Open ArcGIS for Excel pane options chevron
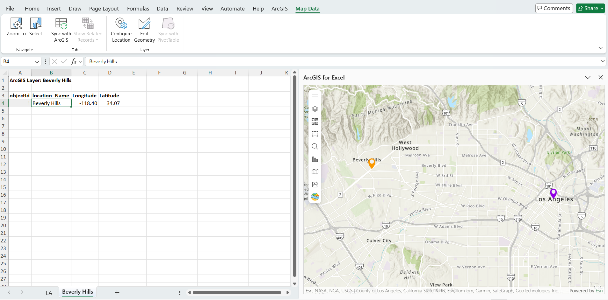This screenshot has height=300, width=608. [588, 78]
